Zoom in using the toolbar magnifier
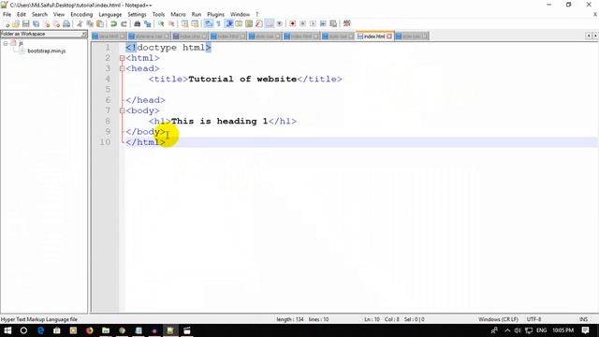 click(161, 23)
